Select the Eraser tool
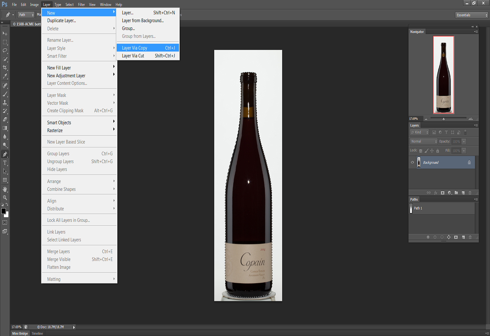This screenshot has height=336, width=490. (x=5, y=119)
